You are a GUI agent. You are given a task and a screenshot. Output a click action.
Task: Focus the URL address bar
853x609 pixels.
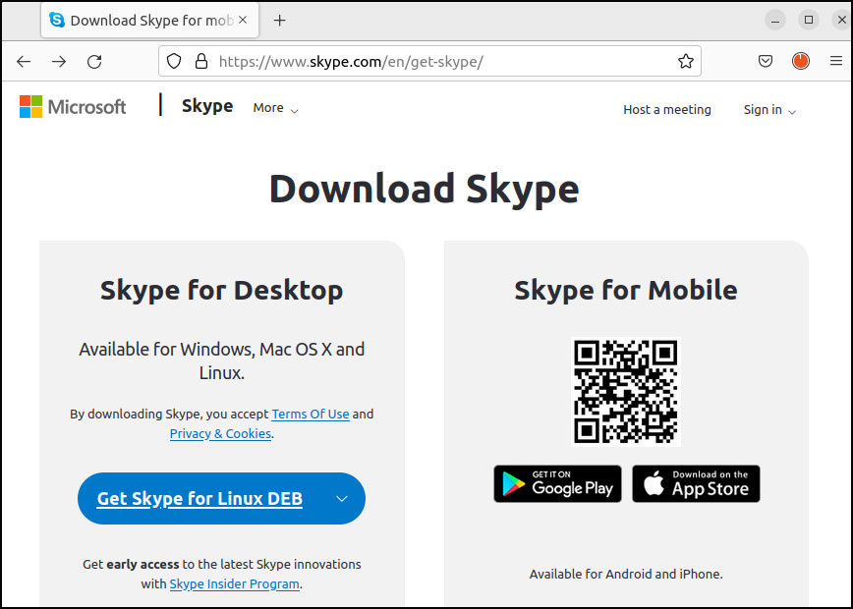coord(429,61)
